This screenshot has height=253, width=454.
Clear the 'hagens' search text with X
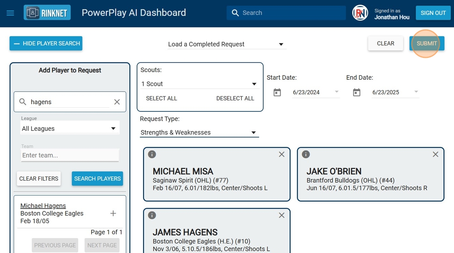[117, 102]
